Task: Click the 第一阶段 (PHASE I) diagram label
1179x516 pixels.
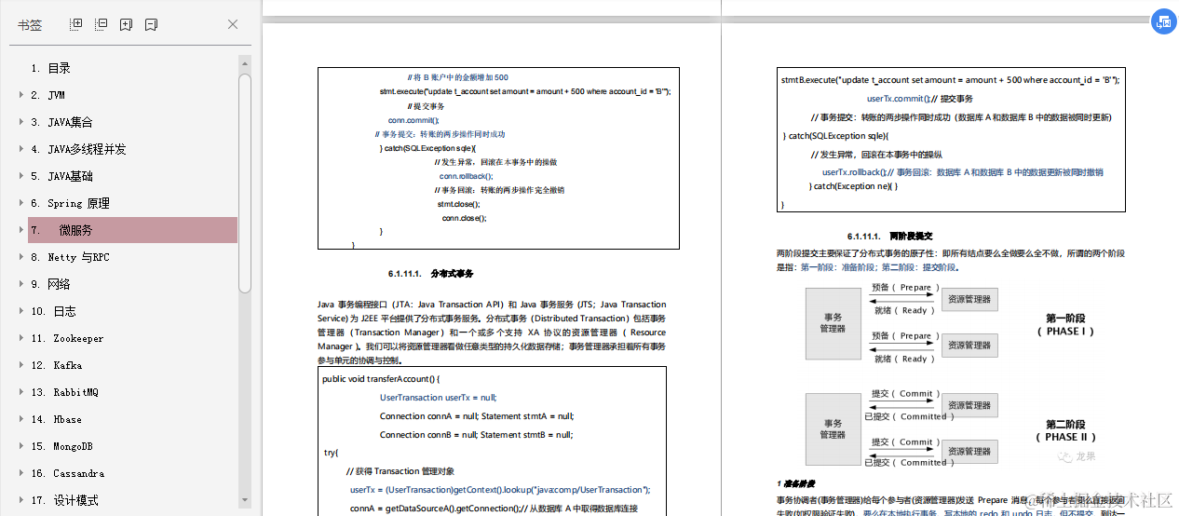Action: coord(1065,324)
